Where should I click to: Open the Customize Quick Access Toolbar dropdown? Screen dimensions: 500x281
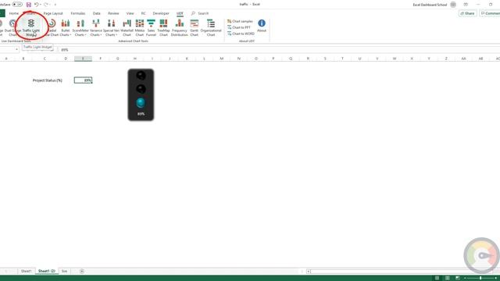[55, 5]
